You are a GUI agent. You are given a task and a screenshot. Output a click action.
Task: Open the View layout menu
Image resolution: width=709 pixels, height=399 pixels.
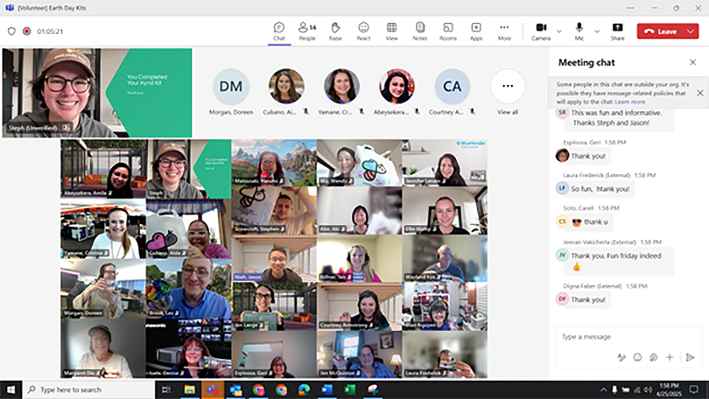pyautogui.click(x=391, y=31)
